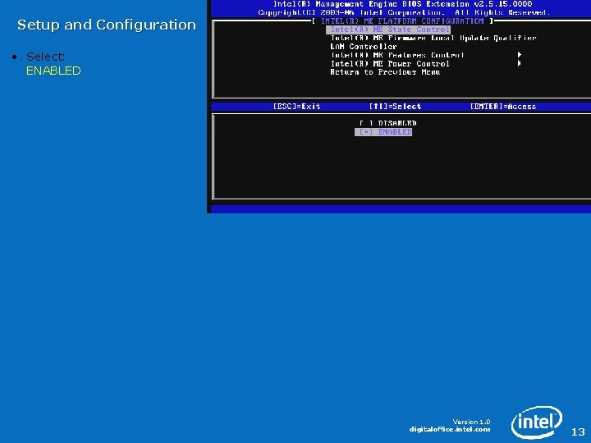Click the Intel ME Platform Configuration header

[x=402, y=21]
